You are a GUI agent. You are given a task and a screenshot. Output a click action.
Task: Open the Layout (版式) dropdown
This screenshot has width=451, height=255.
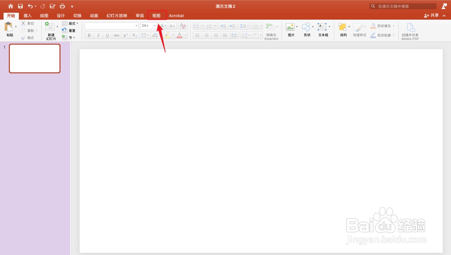click(x=70, y=23)
